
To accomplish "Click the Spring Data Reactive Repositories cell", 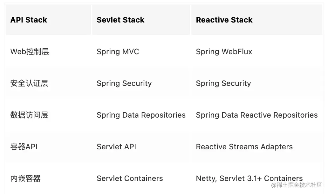I will coord(257,115).
